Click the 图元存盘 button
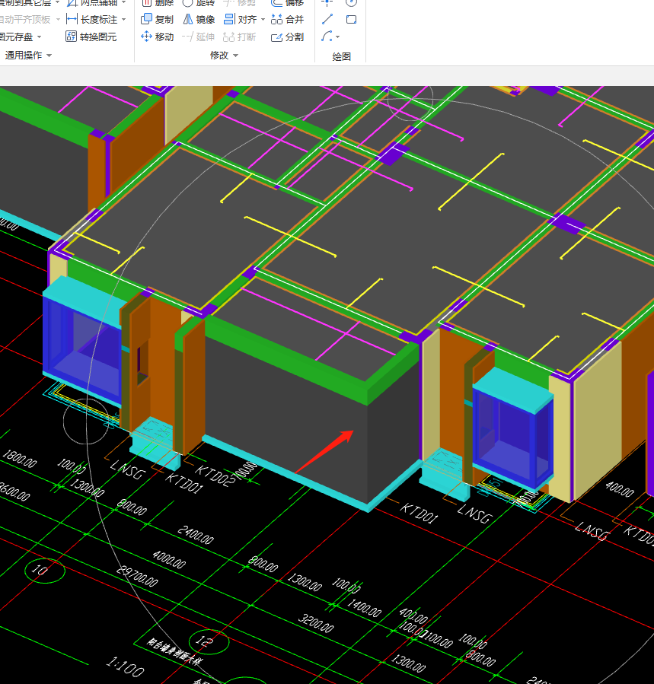The image size is (654, 684). point(16,37)
